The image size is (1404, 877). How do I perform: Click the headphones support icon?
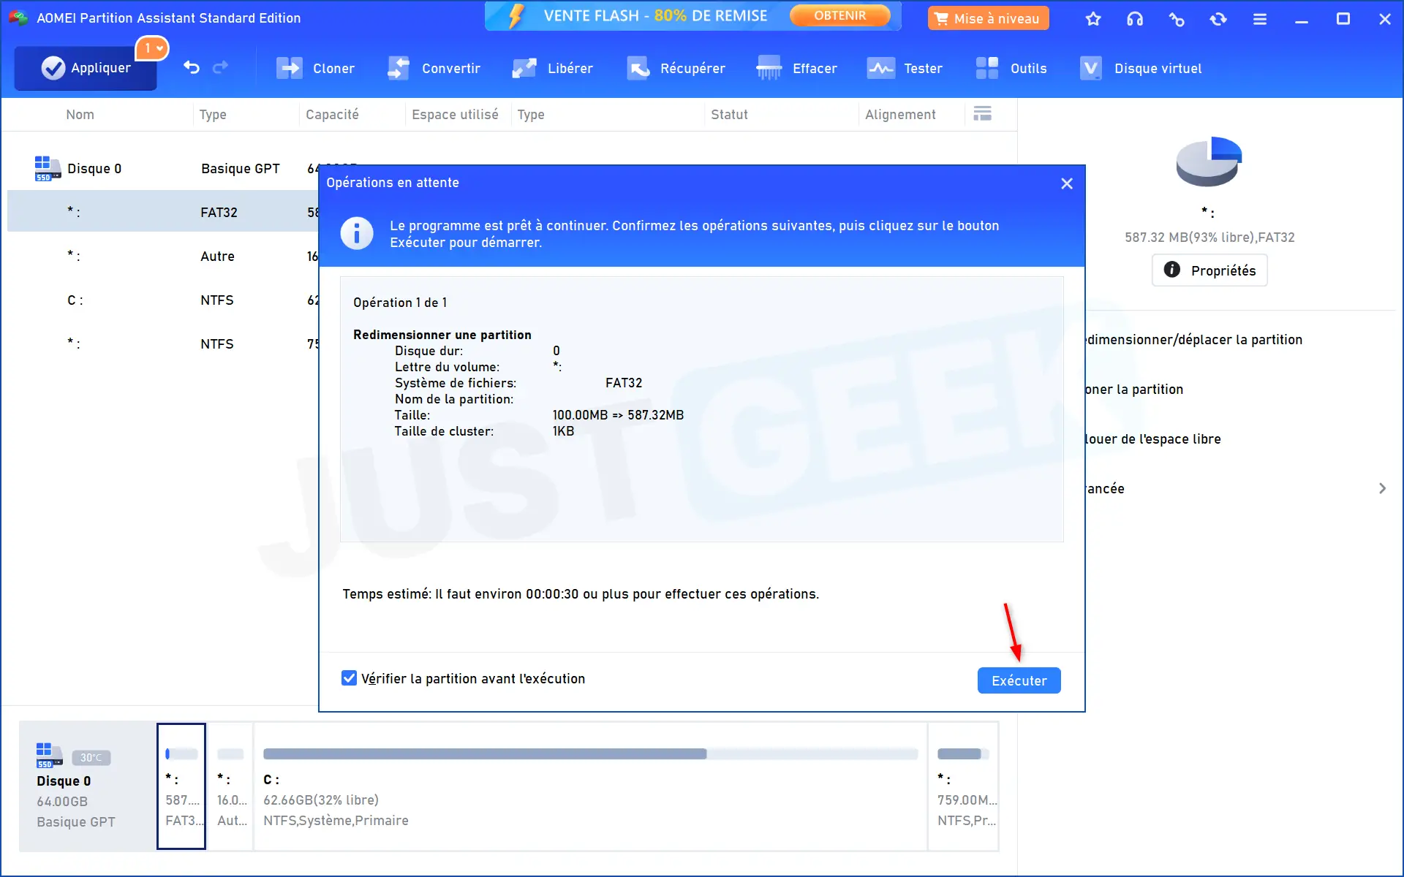pyautogui.click(x=1135, y=19)
